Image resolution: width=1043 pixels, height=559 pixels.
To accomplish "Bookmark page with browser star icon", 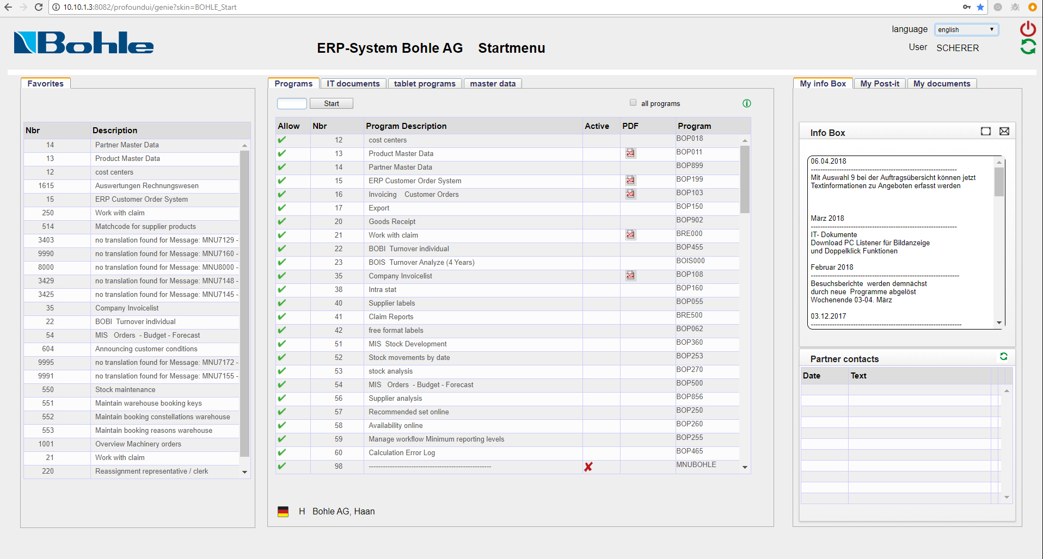I will (980, 7).
